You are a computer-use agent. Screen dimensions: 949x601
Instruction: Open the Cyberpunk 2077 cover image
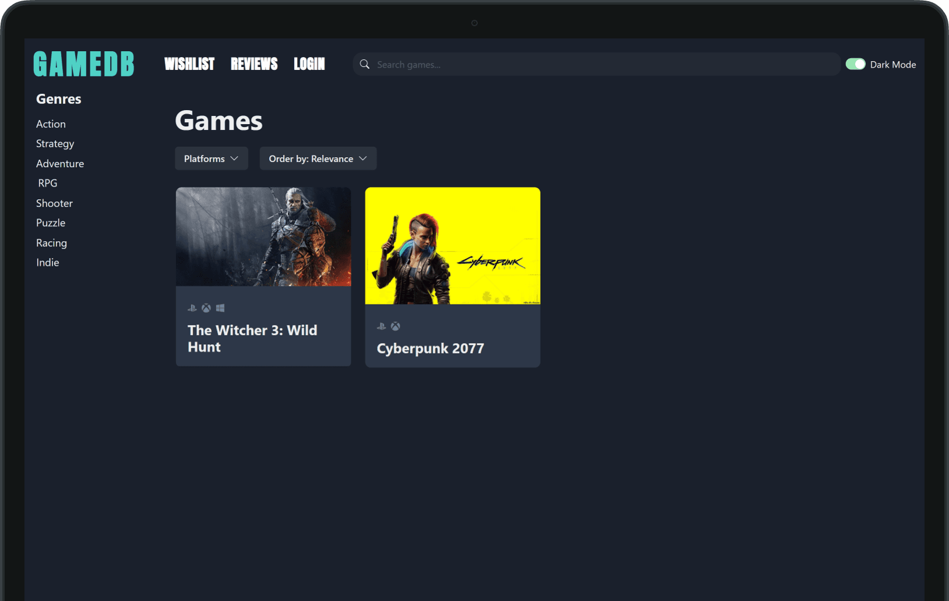point(453,246)
